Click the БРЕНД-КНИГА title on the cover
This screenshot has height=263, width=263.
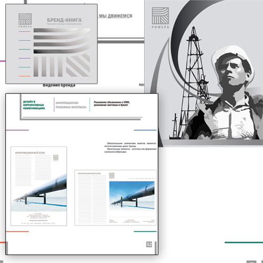point(64,20)
